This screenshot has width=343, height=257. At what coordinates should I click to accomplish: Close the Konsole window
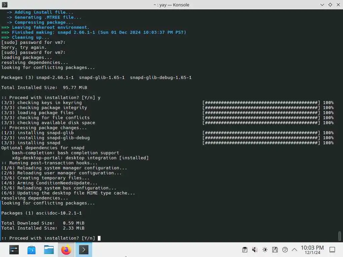tap(338, 5)
